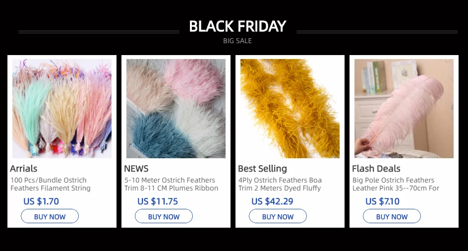The width and height of the screenshot is (468, 251).
Task: Click the BIG SALE subtitle text
Action: pos(237,41)
